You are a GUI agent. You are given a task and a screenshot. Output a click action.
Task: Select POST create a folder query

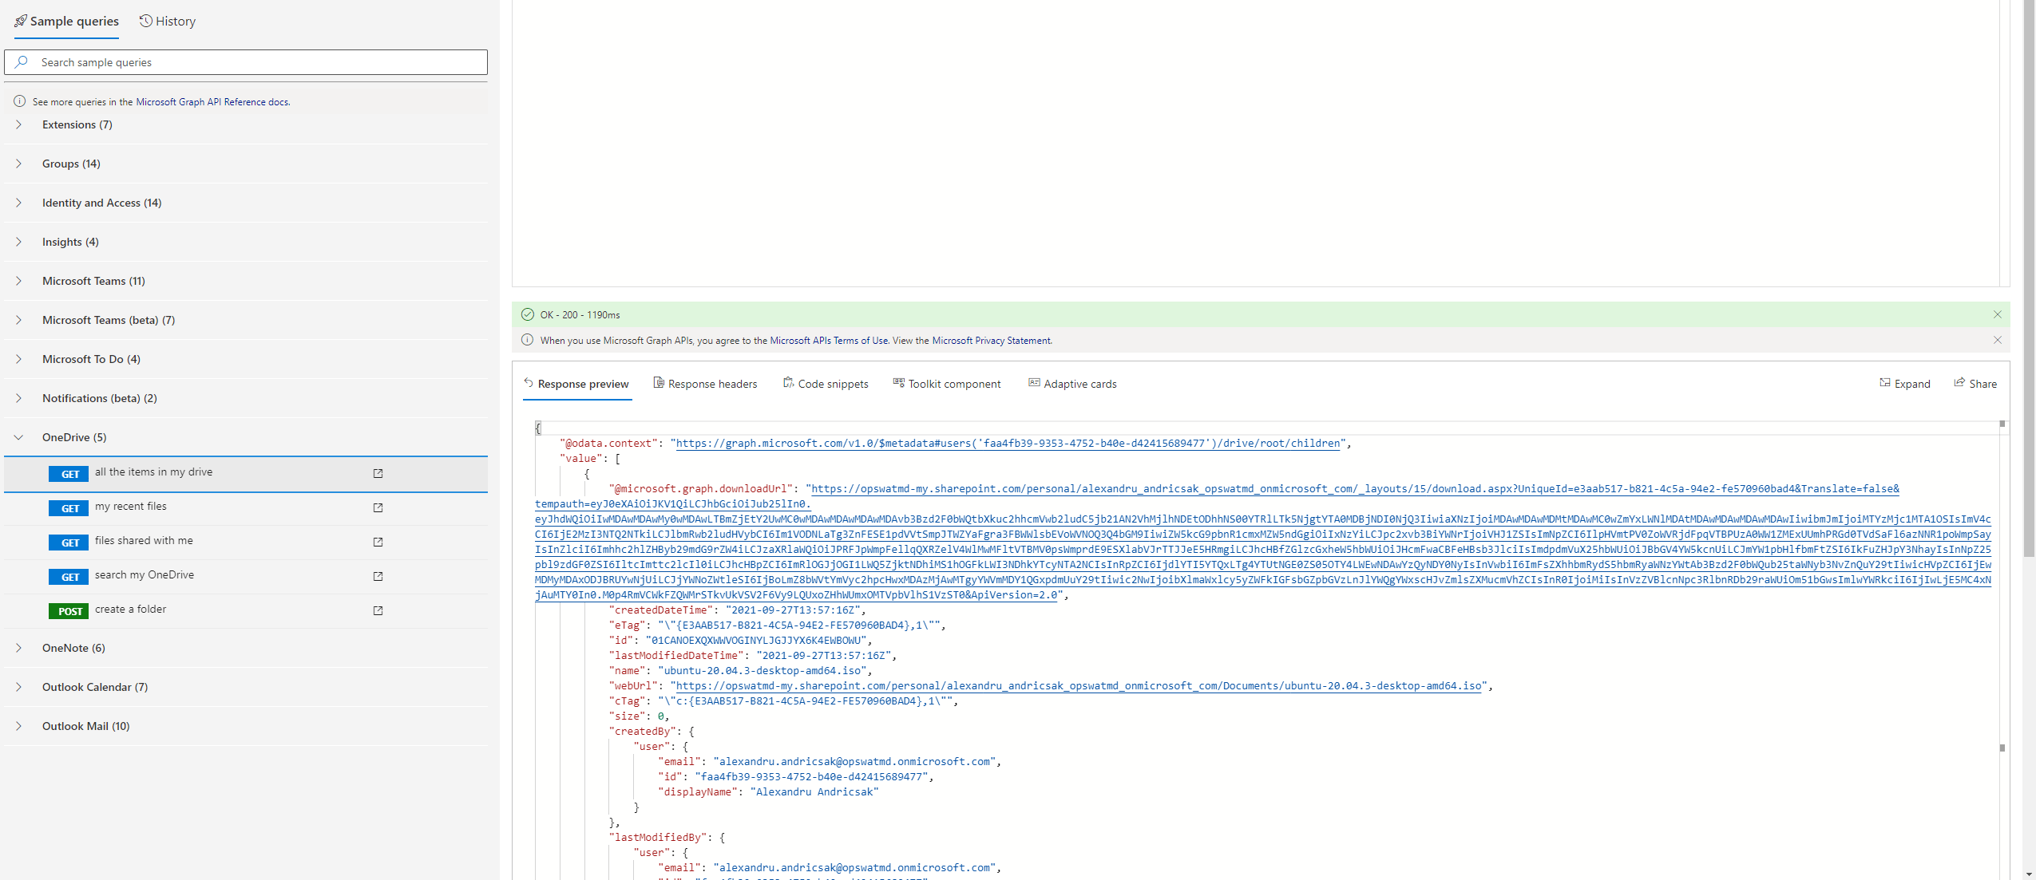coord(246,611)
